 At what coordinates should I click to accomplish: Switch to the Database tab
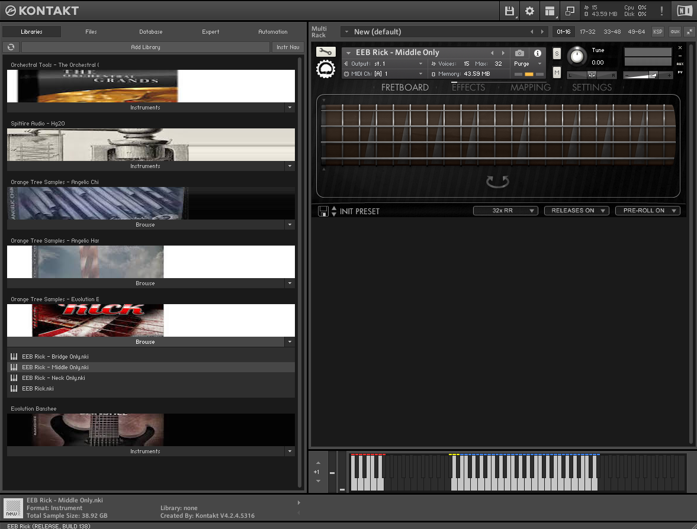(150, 32)
